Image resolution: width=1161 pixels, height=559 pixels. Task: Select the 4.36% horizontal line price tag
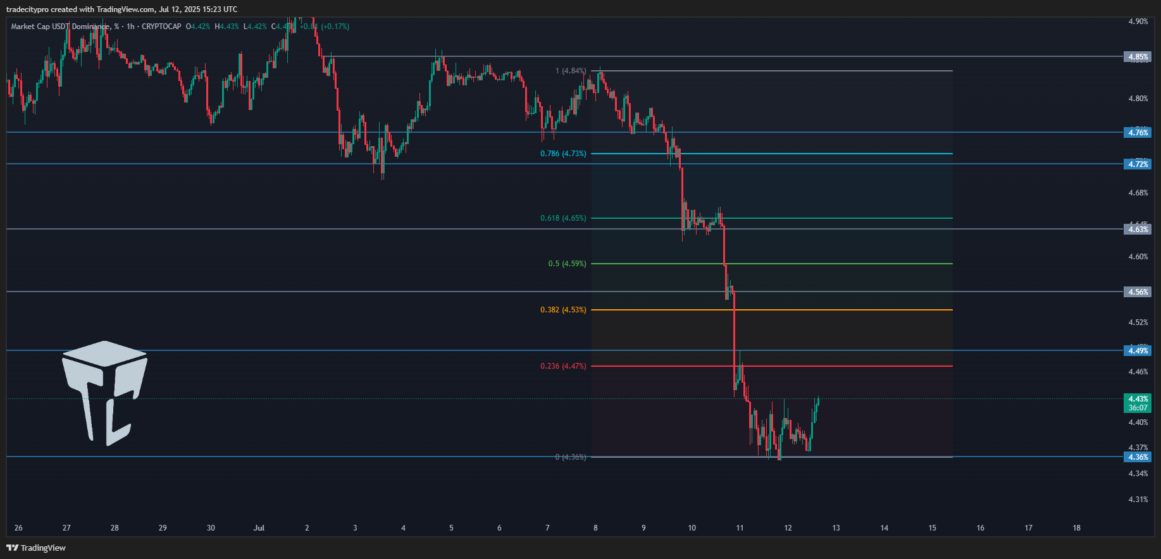pyautogui.click(x=1138, y=457)
